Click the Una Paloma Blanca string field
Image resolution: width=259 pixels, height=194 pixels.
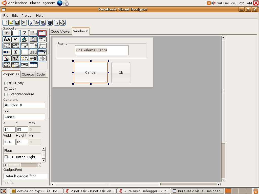pos(102,50)
